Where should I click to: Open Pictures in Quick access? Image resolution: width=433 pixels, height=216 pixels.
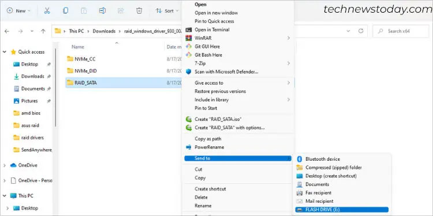pyautogui.click(x=29, y=101)
